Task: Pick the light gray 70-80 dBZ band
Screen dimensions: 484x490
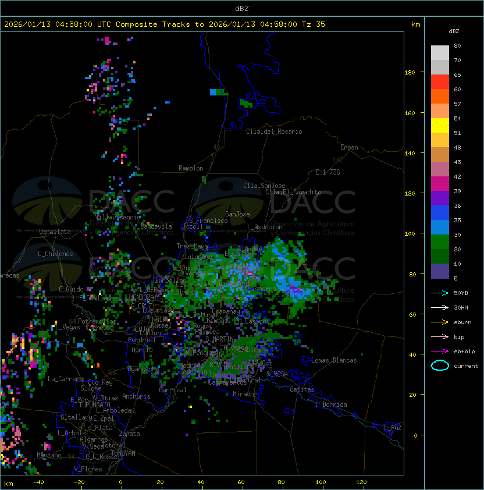Action: click(x=440, y=53)
